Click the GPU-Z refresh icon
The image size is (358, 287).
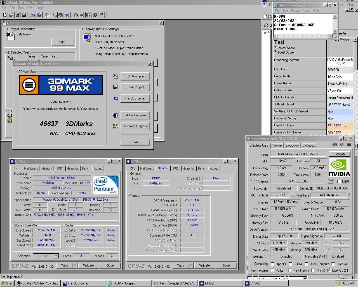[x=342, y=145]
